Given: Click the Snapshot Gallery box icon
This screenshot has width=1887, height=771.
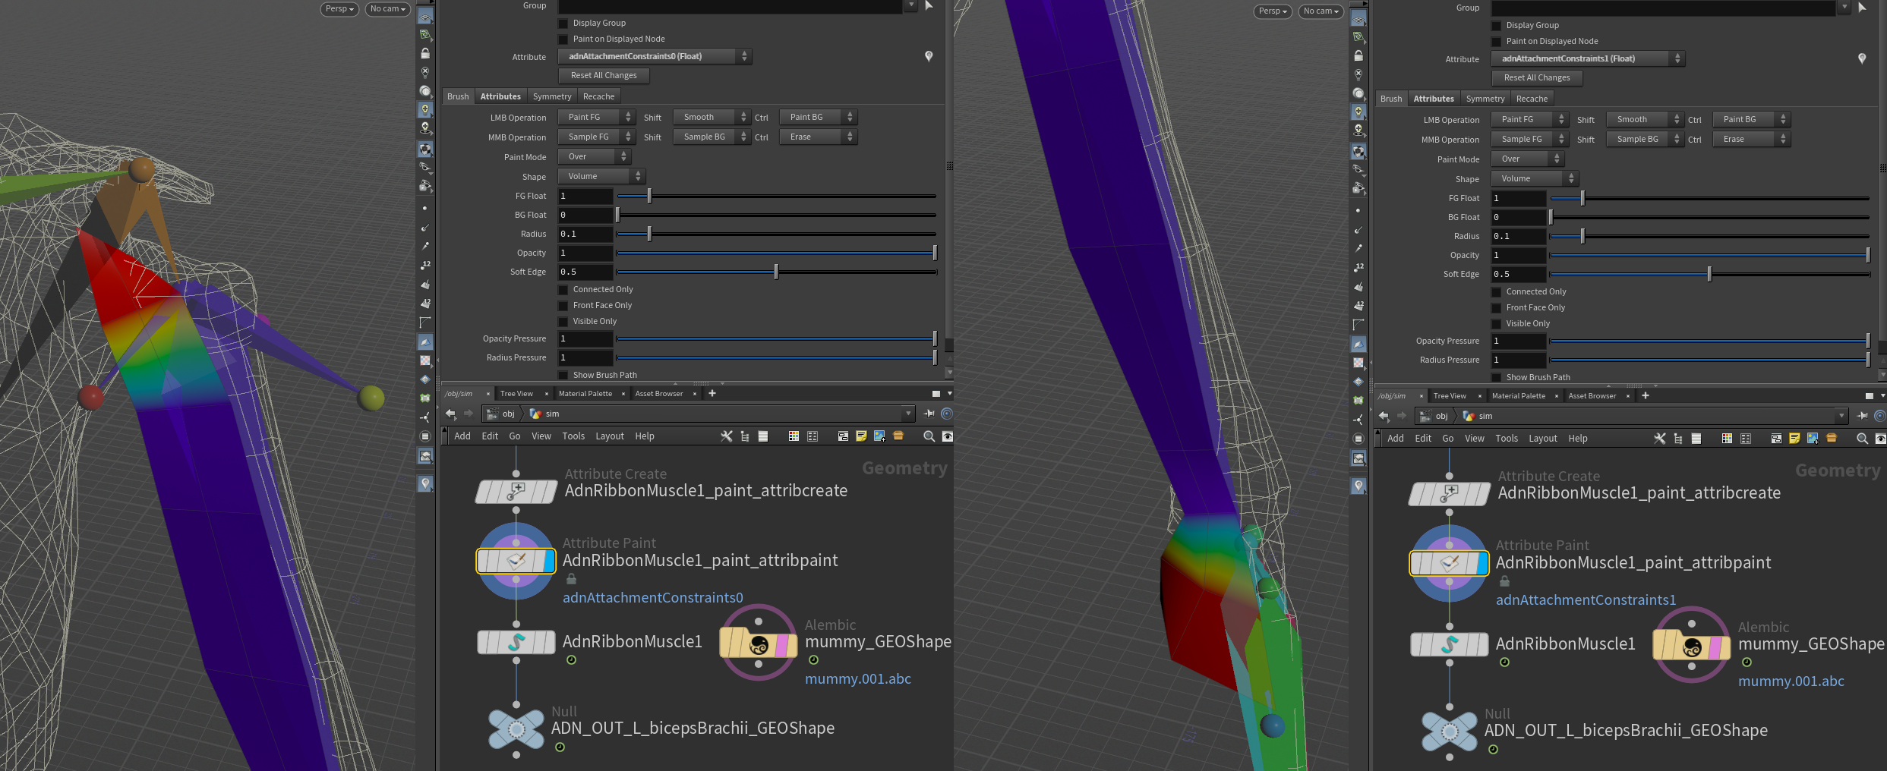Looking at the screenshot, I should tap(898, 436).
